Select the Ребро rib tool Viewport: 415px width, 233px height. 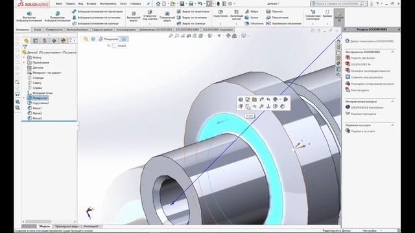tap(252, 12)
